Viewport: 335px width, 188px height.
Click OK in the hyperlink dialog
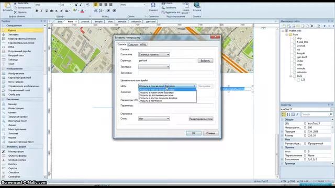tap(194, 133)
